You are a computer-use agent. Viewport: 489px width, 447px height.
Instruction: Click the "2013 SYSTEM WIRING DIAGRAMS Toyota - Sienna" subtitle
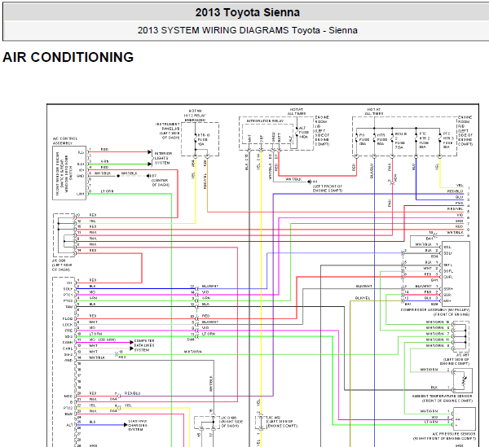click(x=247, y=30)
